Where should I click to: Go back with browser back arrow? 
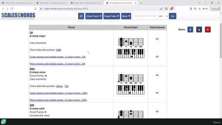[x=3, y=9]
